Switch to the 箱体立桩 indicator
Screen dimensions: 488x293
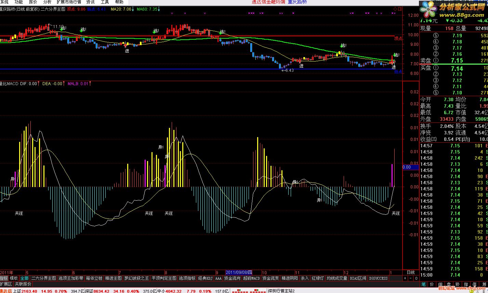click(94, 278)
